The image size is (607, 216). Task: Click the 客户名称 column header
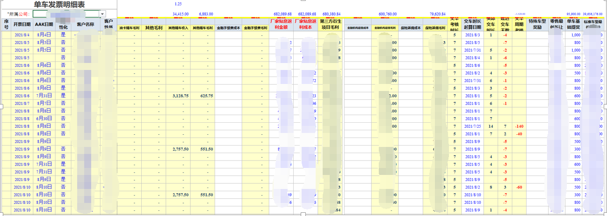pyautogui.click(x=86, y=24)
